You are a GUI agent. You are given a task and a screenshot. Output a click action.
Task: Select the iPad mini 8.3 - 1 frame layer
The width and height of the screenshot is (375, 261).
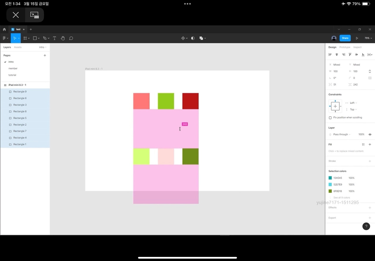[x=25, y=85]
